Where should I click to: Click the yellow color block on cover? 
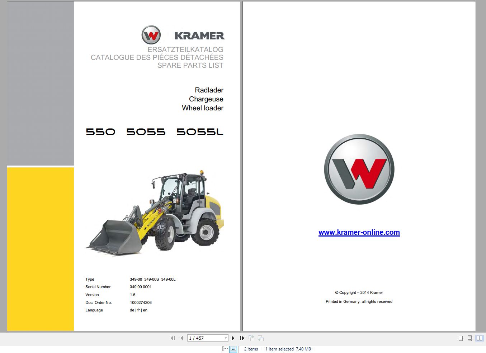coord(41,249)
